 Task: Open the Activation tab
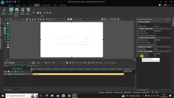pyautogui.click(x=63, y=5)
